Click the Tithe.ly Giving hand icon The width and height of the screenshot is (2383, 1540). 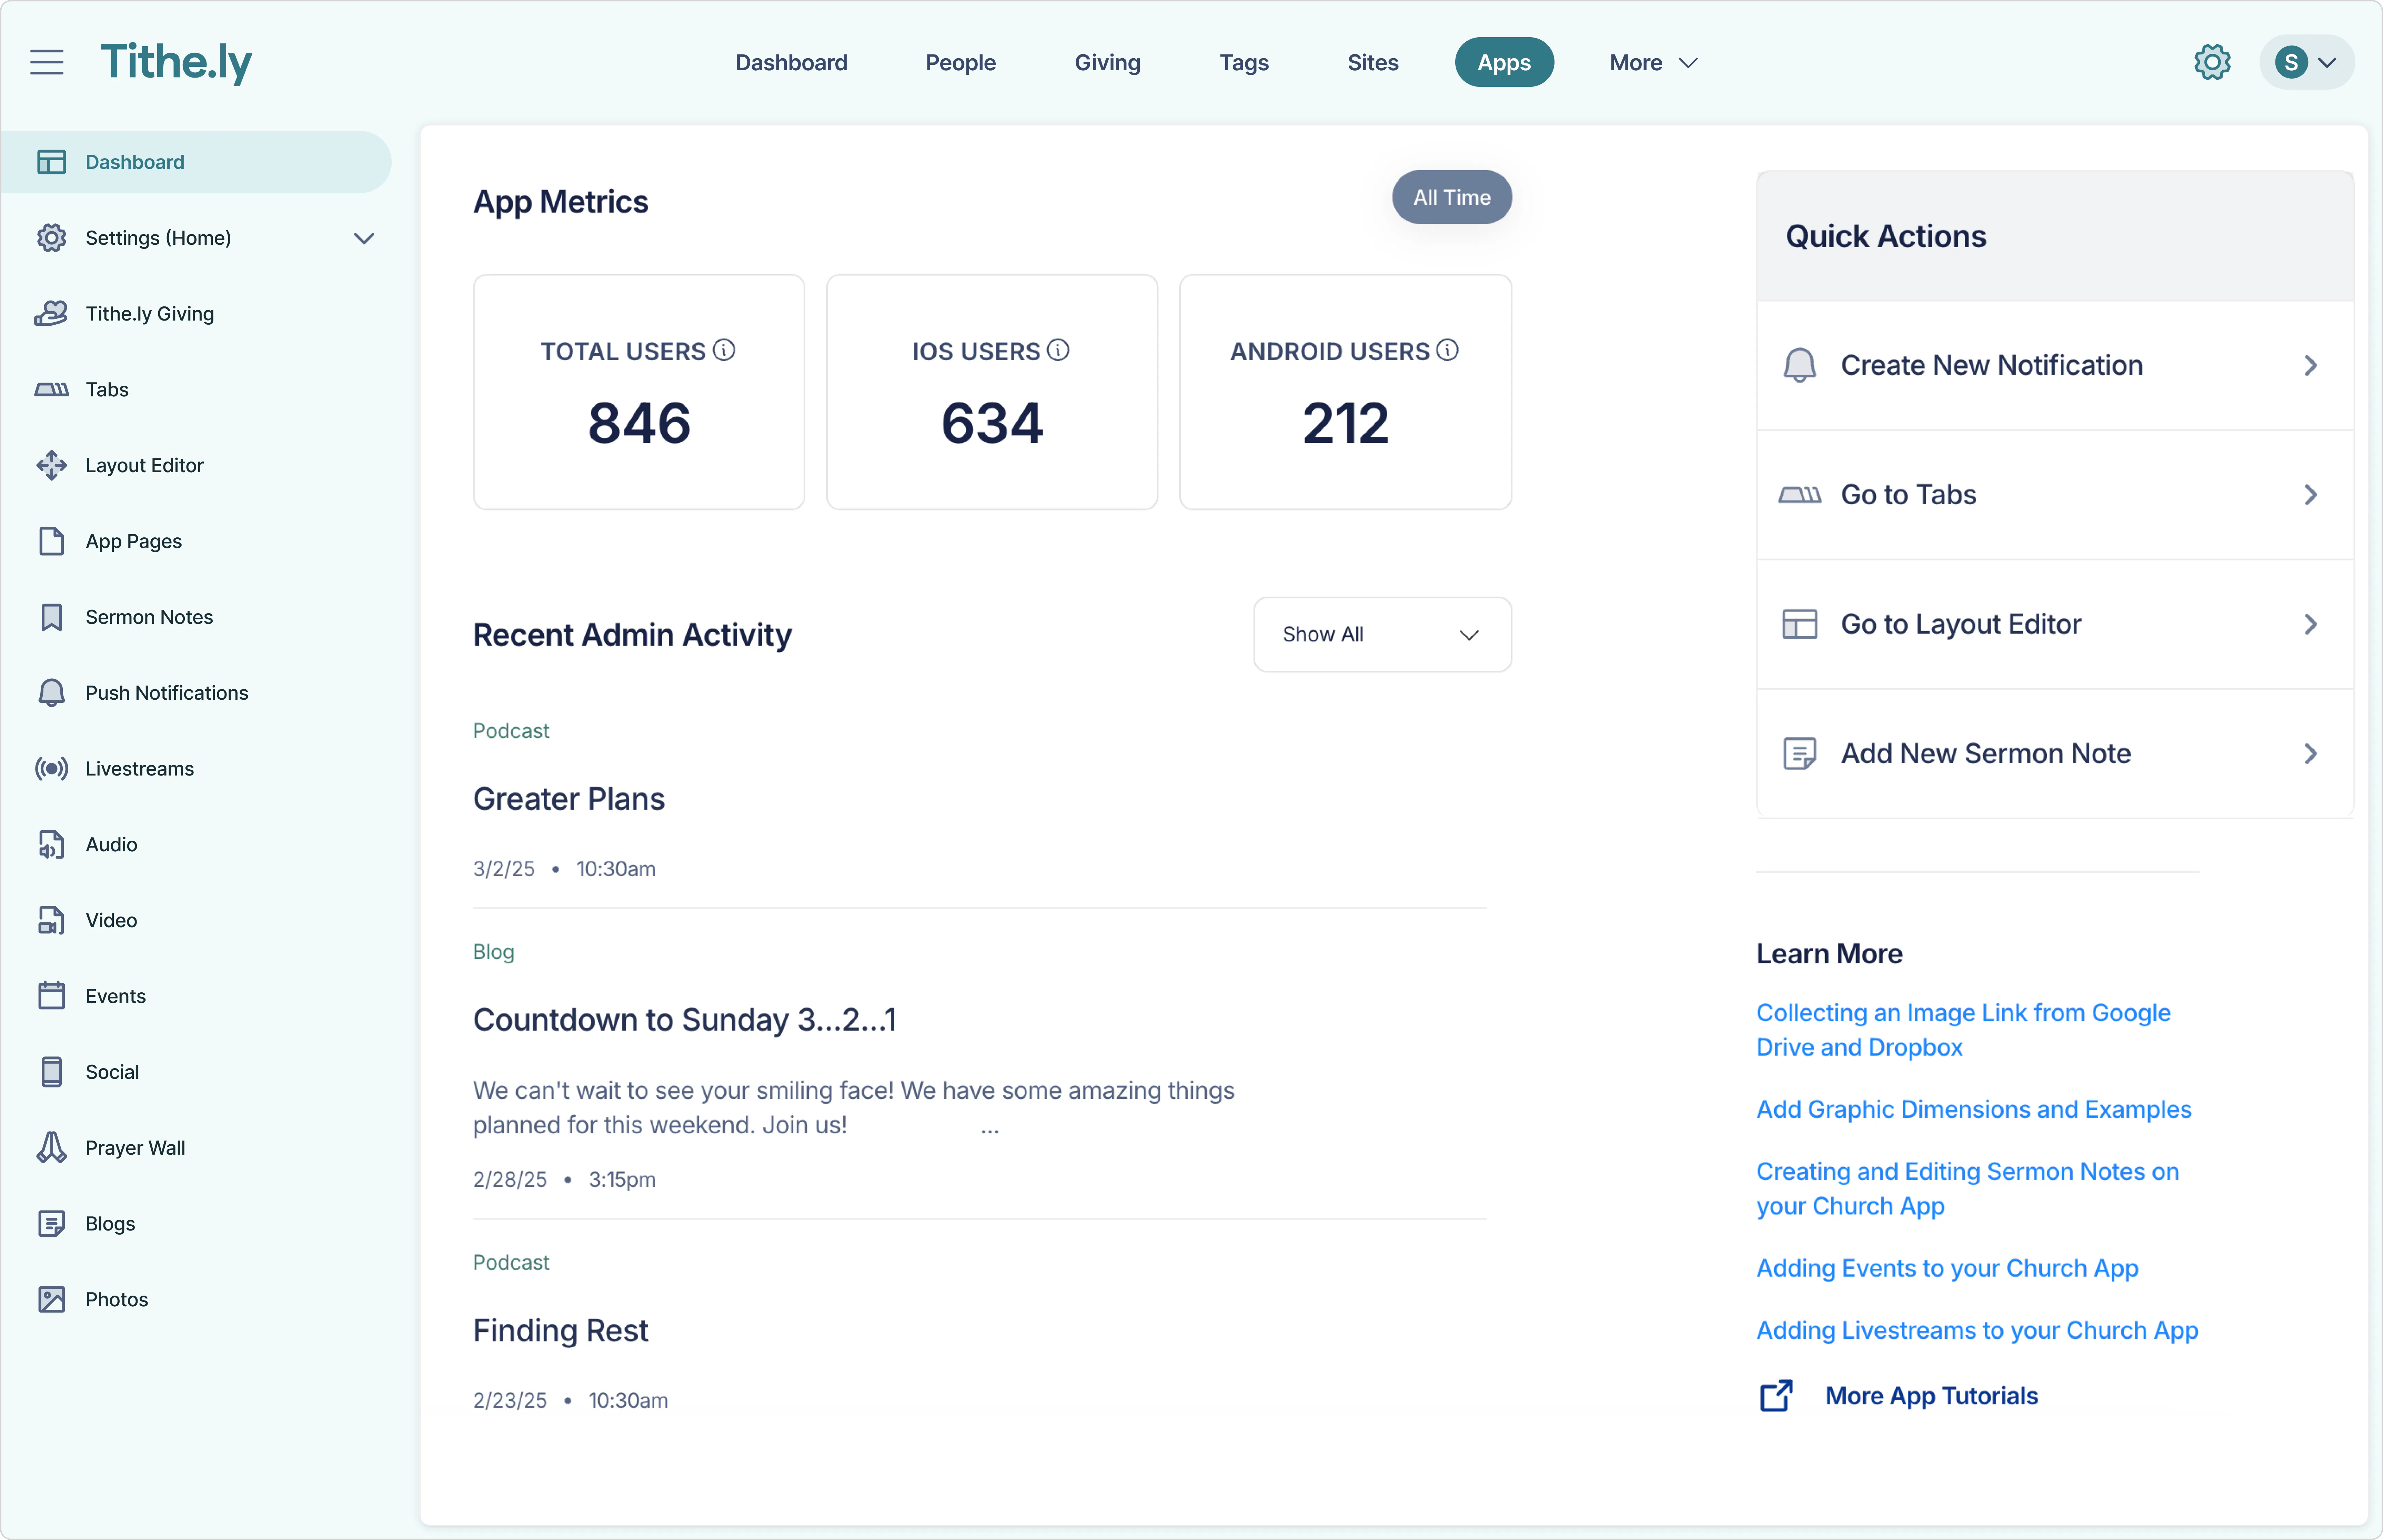51,314
